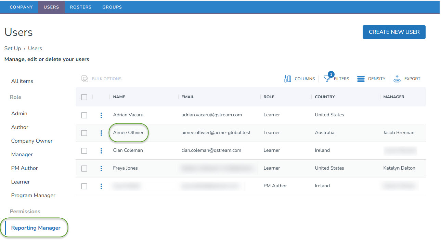Check the box for Aimee Ollivier
Viewport: 441px width, 246px height.
click(84, 133)
